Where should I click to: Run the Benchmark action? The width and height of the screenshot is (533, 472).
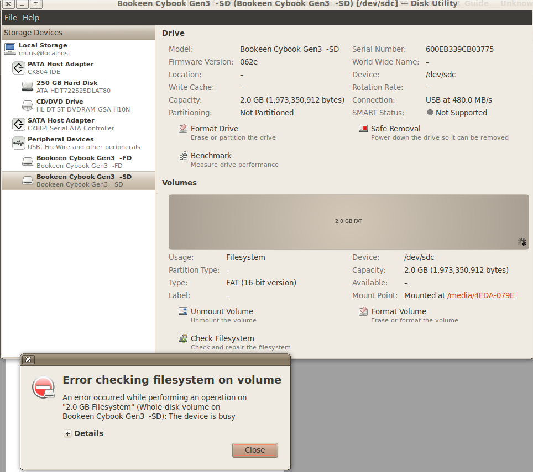[x=228, y=160]
